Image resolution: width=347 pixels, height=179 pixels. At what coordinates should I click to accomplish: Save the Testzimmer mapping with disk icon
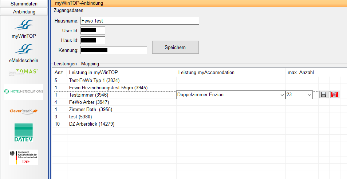[x=323, y=95]
